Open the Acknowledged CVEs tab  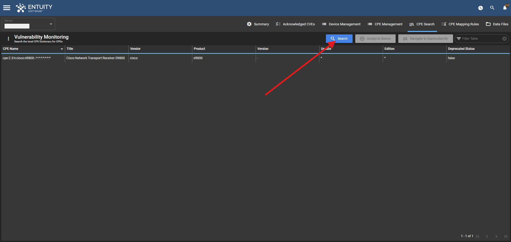(295, 24)
